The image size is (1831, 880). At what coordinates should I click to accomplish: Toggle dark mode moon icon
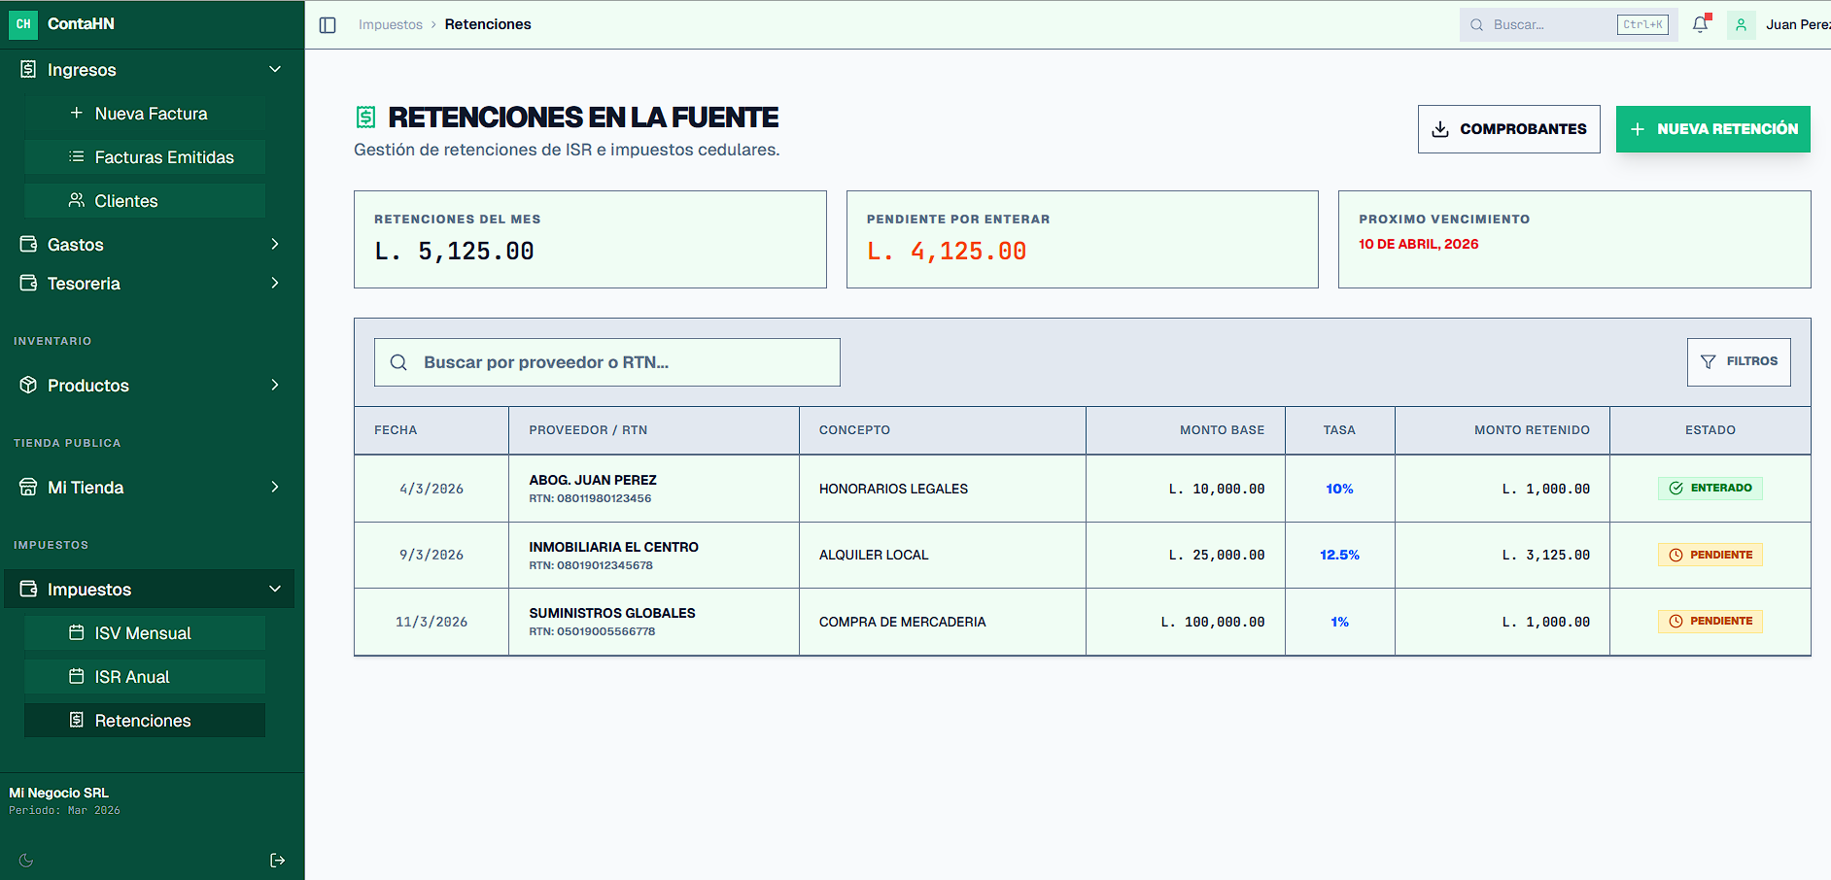pos(26,860)
